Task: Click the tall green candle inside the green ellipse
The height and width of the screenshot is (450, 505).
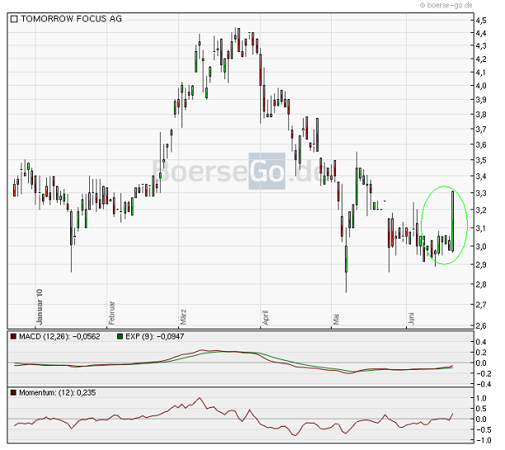Action: coord(453,221)
